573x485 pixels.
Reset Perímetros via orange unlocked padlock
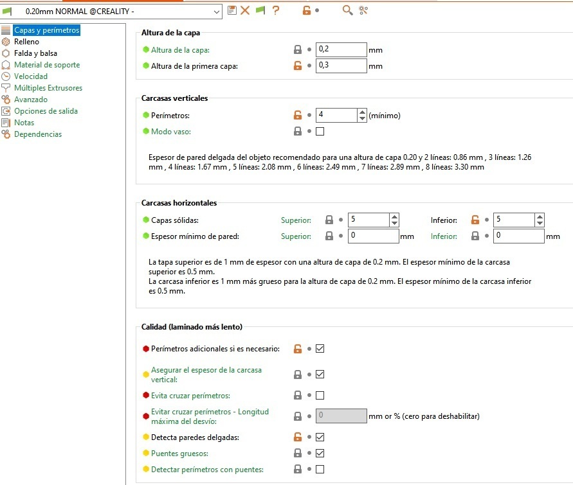(x=298, y=116)
